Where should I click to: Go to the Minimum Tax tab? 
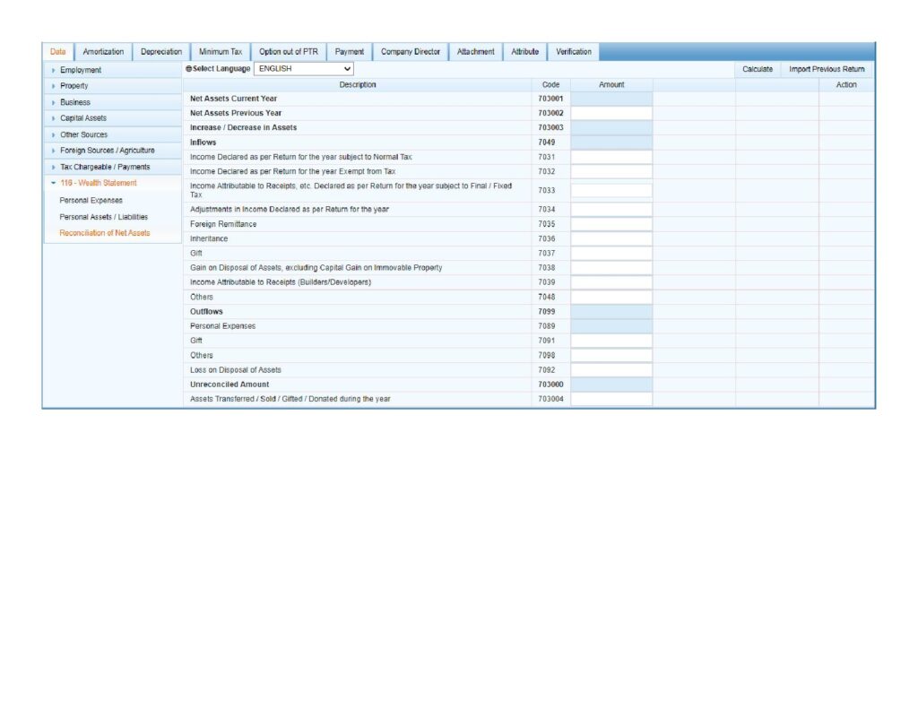tap(220, 52)
